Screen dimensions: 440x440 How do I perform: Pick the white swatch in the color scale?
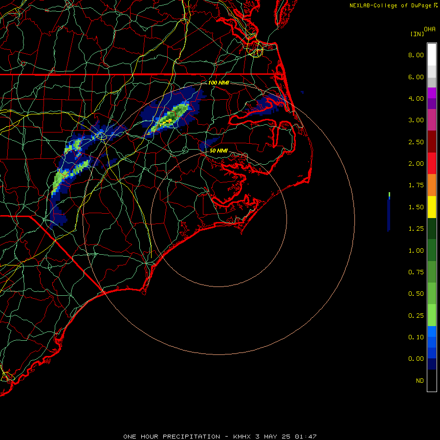coord(432,55)
